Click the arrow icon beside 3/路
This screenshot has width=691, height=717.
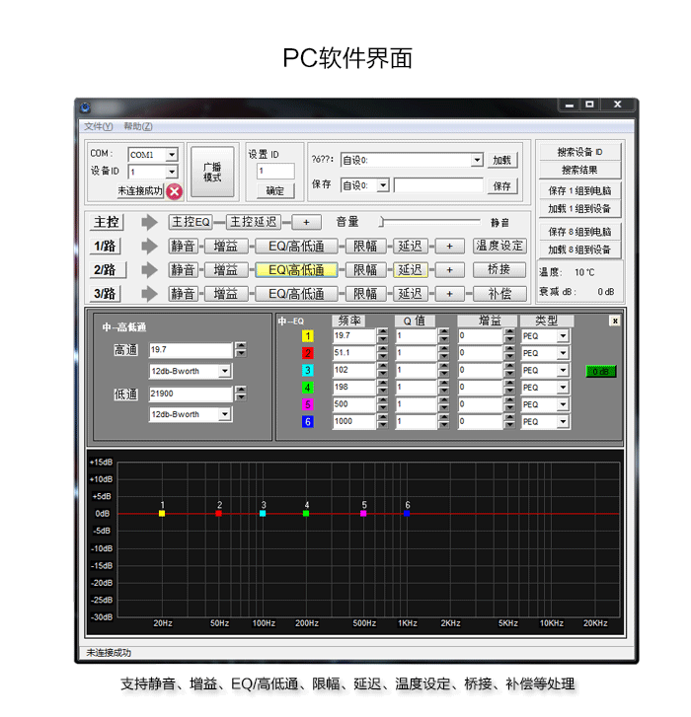149,294
